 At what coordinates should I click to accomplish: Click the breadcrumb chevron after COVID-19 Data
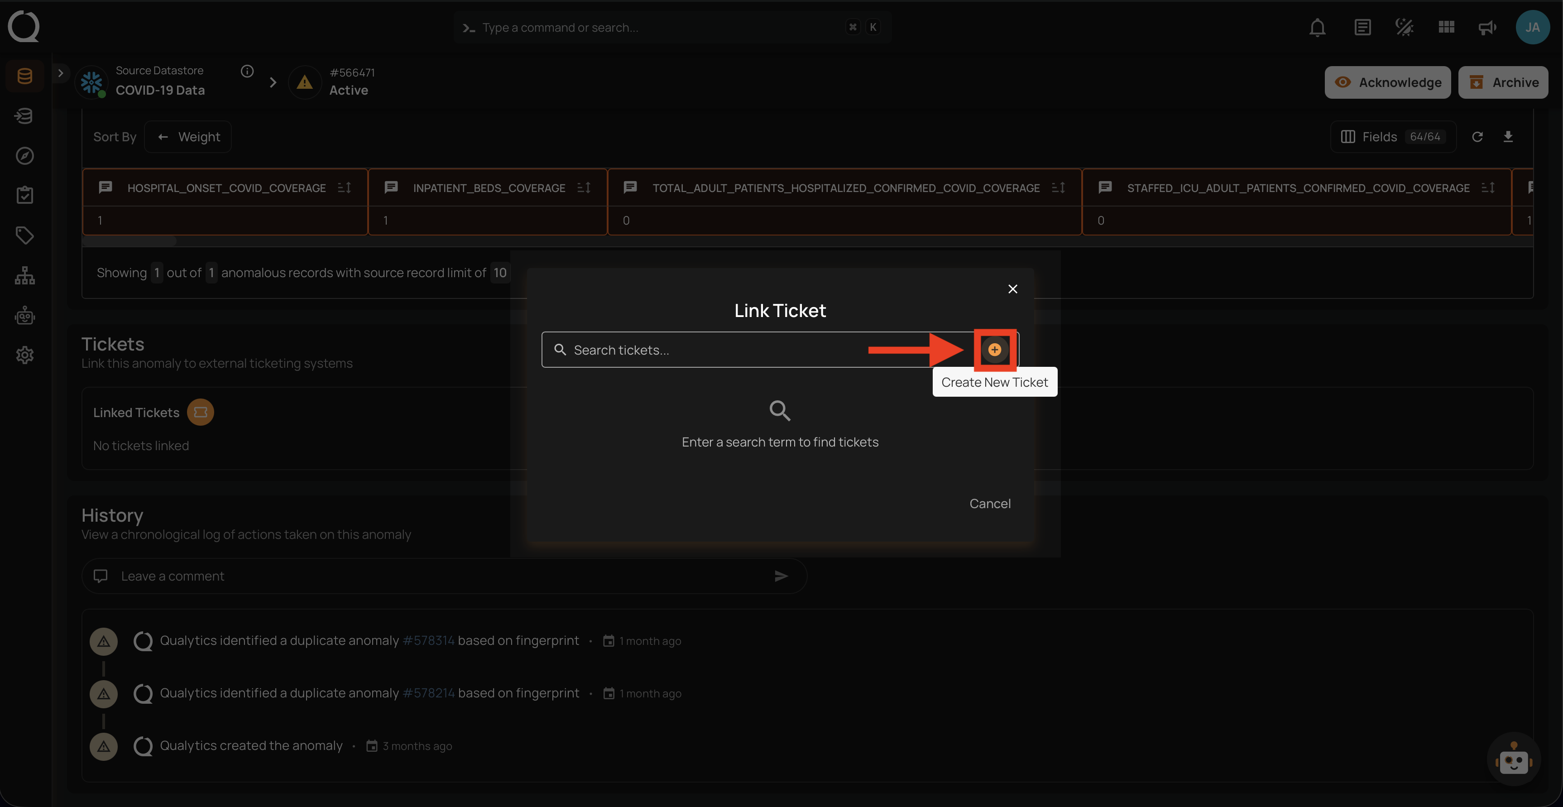pyautogui.click(x=273, y=82)
